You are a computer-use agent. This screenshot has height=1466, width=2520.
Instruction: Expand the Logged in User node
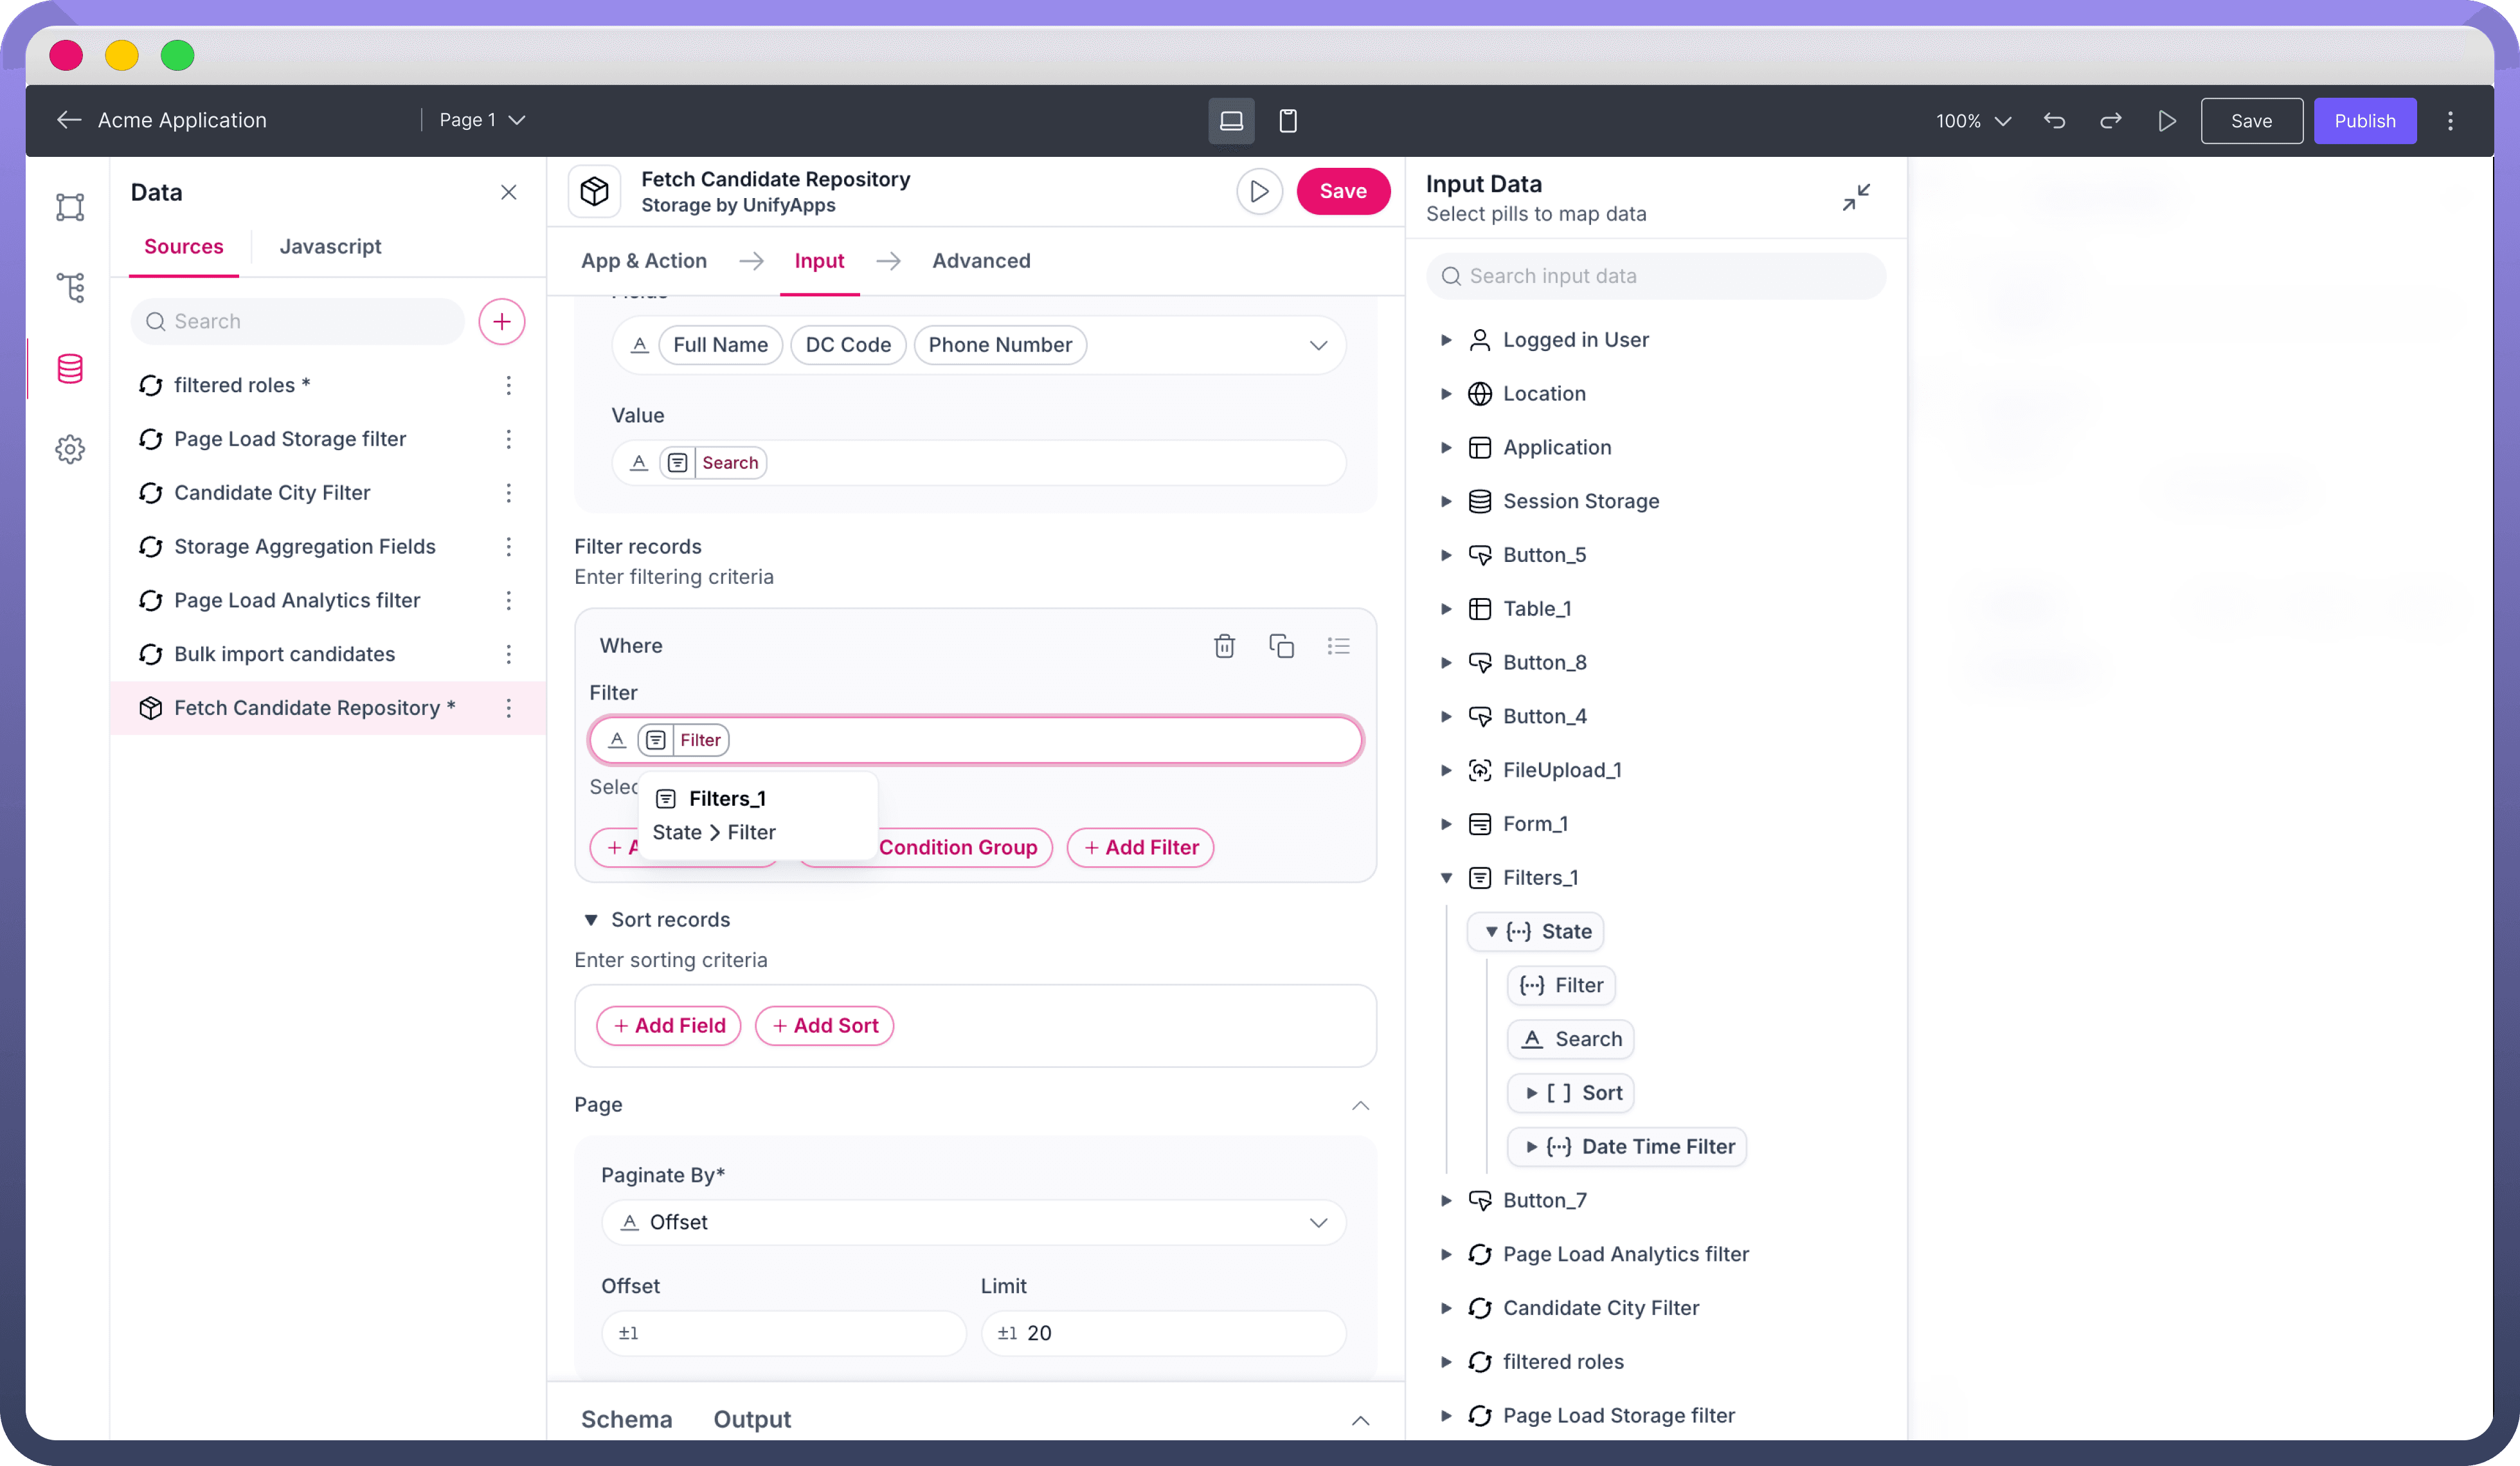1446,340
